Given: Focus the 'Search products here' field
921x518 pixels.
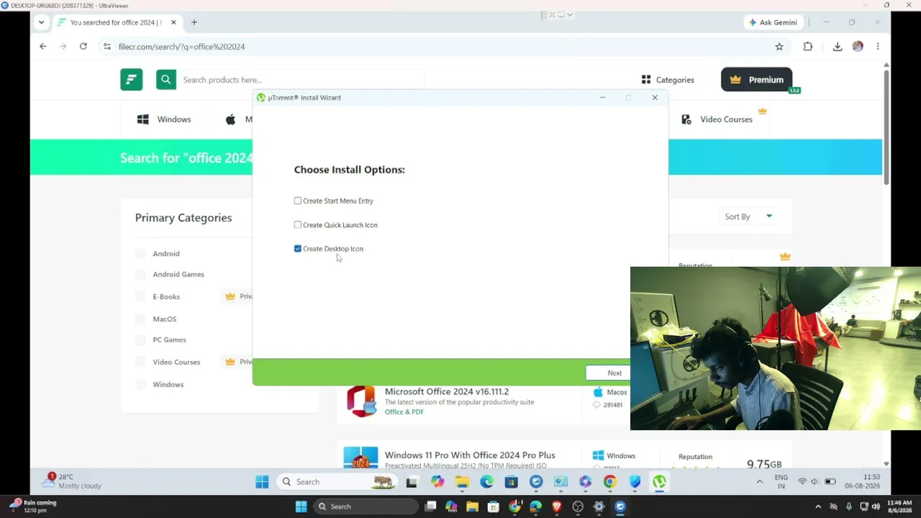Looking at the screenshot, I should (301, 80).
